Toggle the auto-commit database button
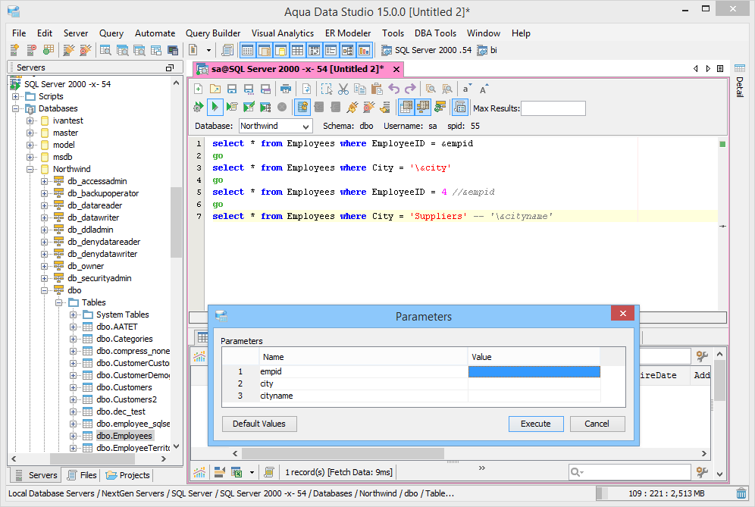The width and height of the screenshot is (755, 507). (x=302, y=108)
